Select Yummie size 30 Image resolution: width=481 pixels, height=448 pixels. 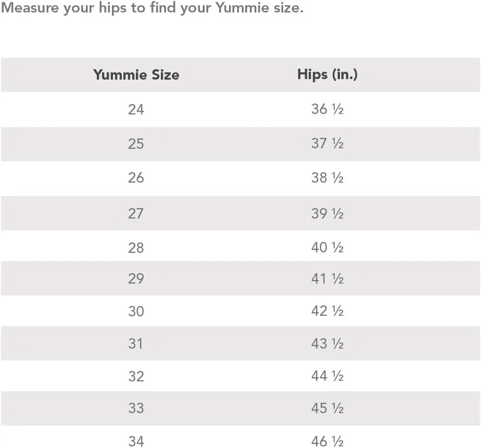pyautogui.click(x=136, y=312)
